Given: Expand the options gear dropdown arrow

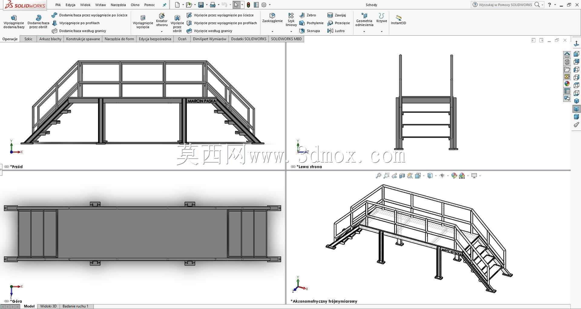Looking at the screenshot, I should pyautogui.click(x=270, y=5).
